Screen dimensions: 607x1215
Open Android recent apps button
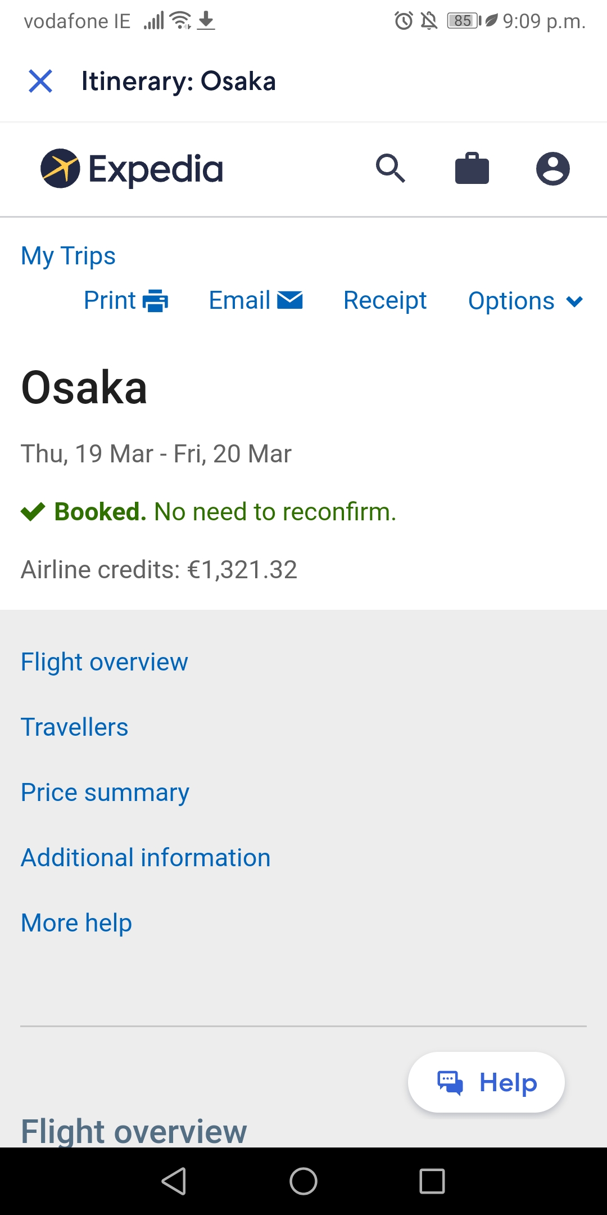pos(432,1181)
